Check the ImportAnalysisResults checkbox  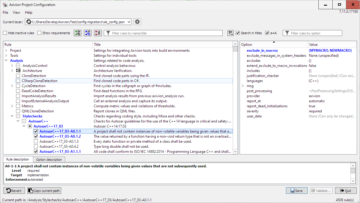18,96
